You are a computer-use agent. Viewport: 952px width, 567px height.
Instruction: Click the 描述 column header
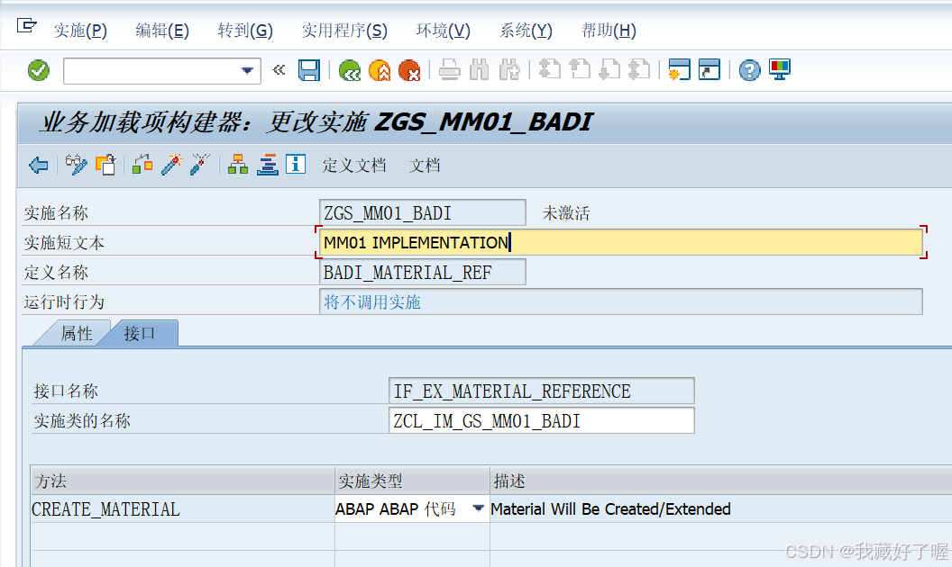tap(720, 481)
